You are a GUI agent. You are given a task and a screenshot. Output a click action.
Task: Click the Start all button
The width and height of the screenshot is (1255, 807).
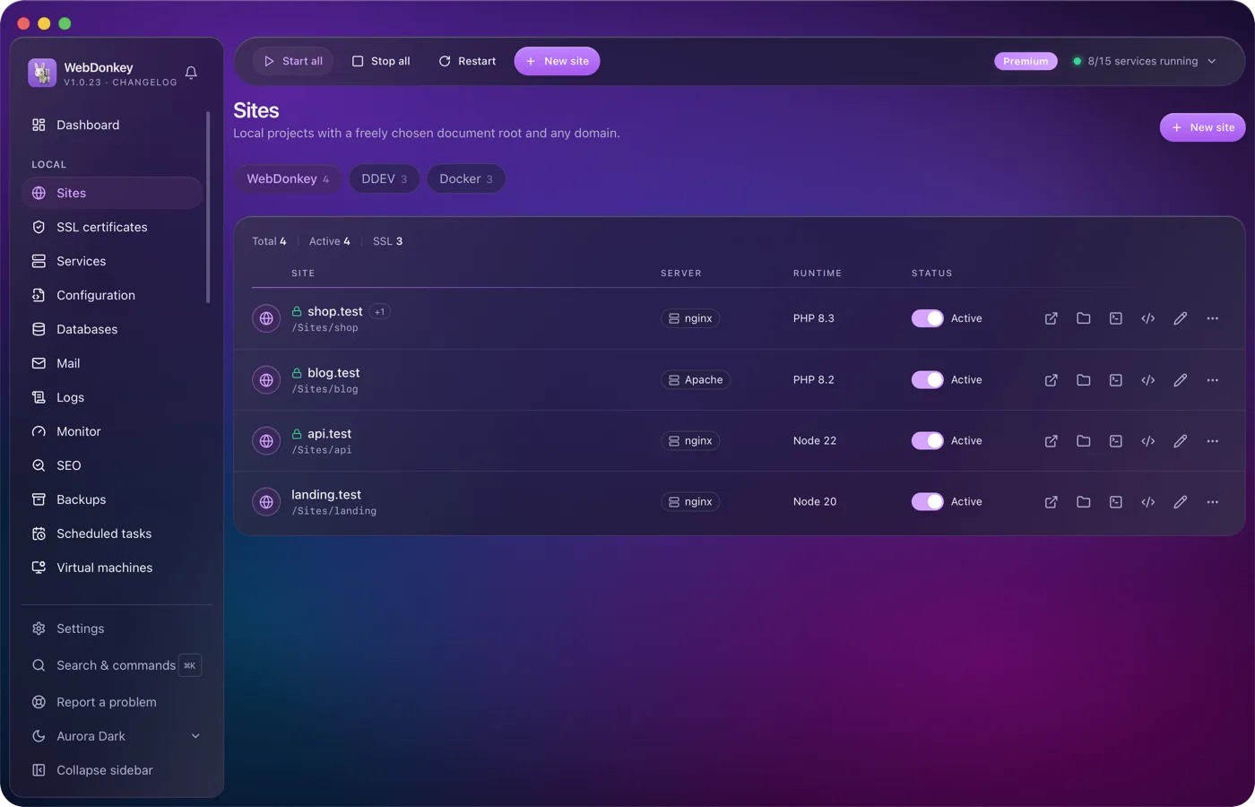[x=293, y=61]
